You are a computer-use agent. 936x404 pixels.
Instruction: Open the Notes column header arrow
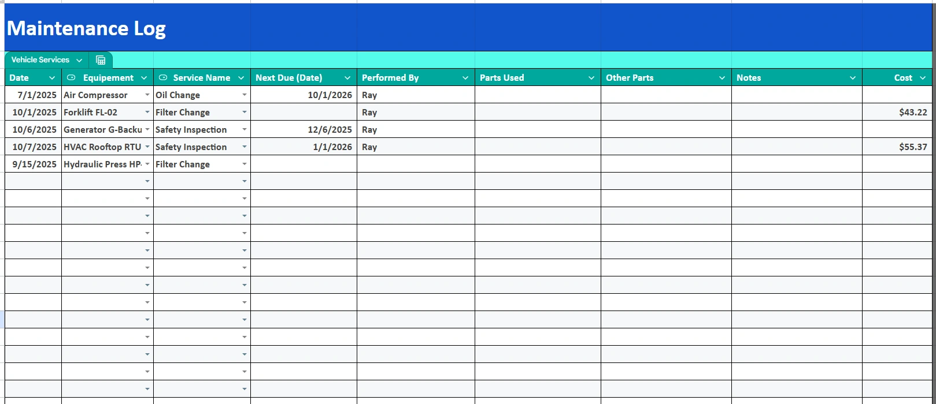click(x=853, y=78)
